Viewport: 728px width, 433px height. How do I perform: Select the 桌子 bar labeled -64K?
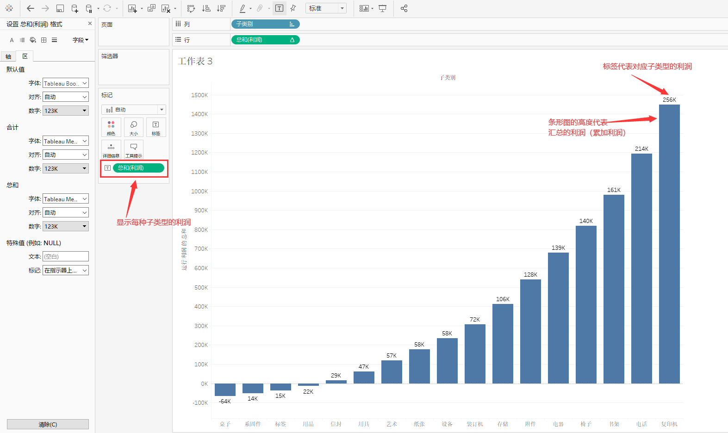point(225,390)
